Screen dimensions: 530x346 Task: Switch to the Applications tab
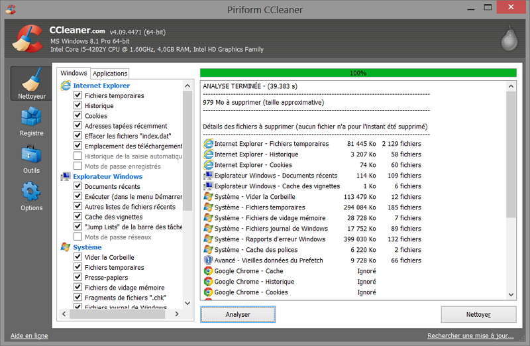pyautogui.click(x=110, y=74)
